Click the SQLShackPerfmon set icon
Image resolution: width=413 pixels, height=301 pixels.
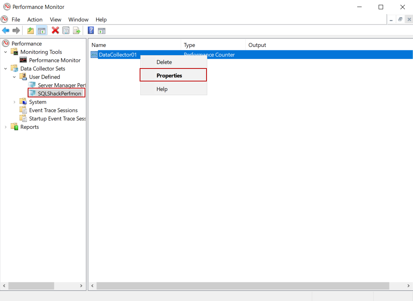coord(32,93)
